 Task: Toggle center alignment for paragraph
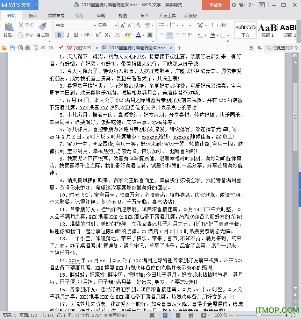(x=170, y=35)
